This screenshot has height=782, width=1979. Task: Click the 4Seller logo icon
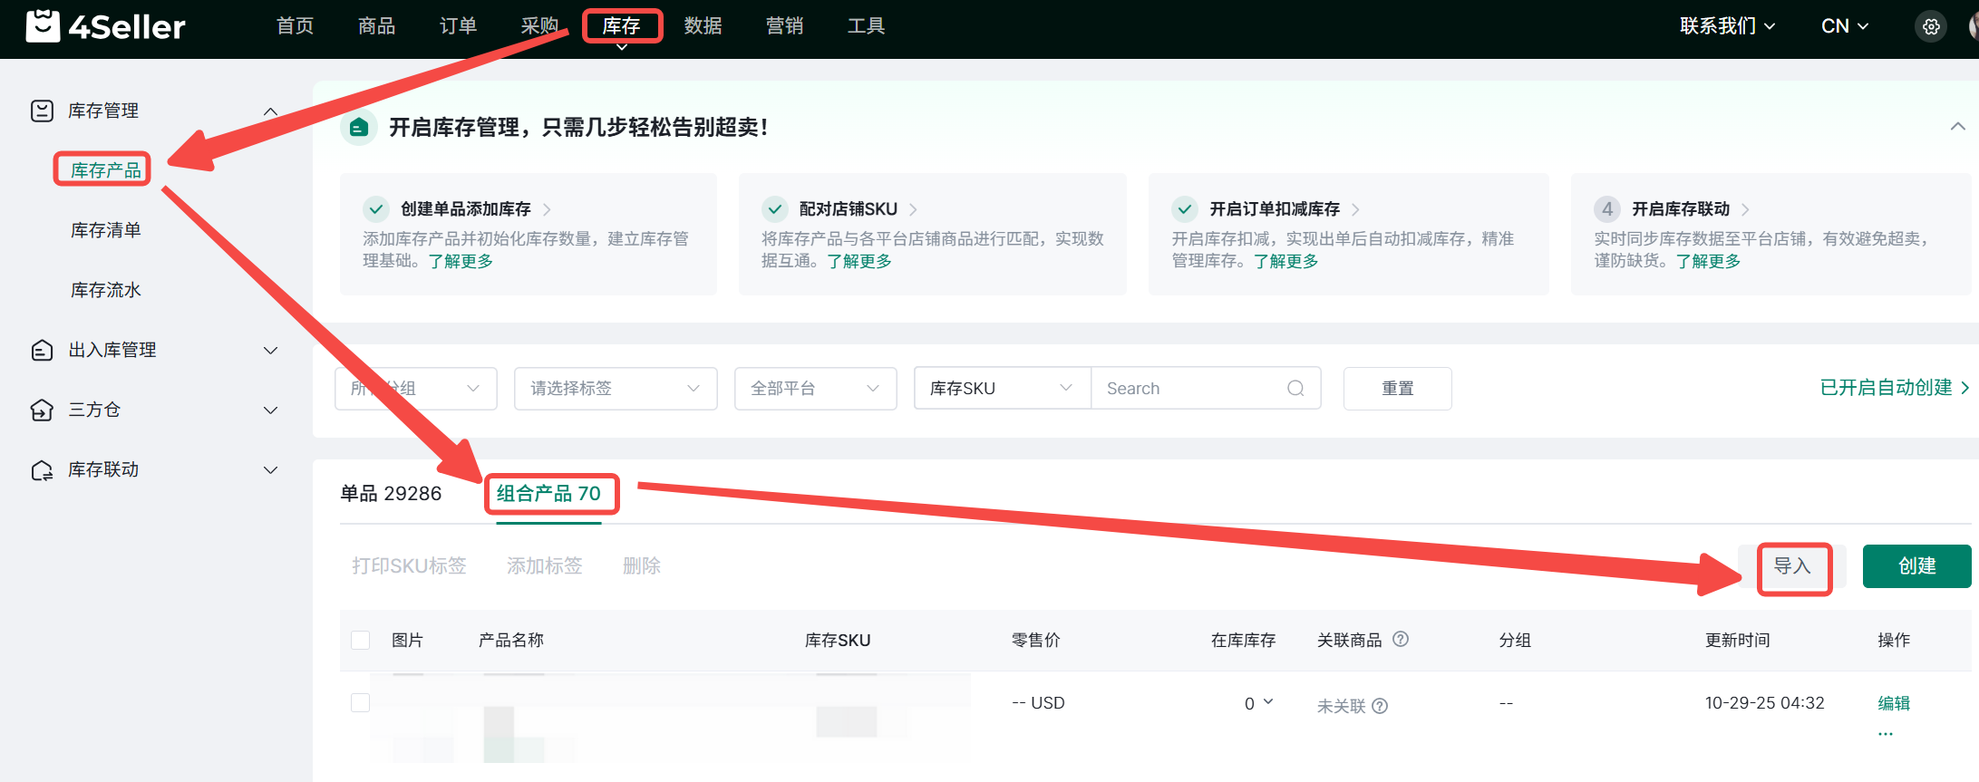click(43, 26)
